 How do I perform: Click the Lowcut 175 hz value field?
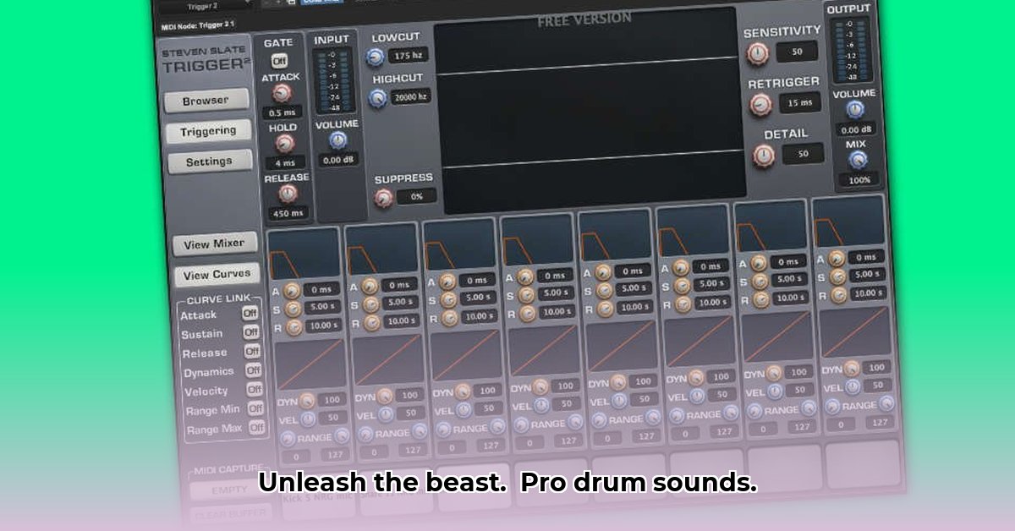coord(409,57)
